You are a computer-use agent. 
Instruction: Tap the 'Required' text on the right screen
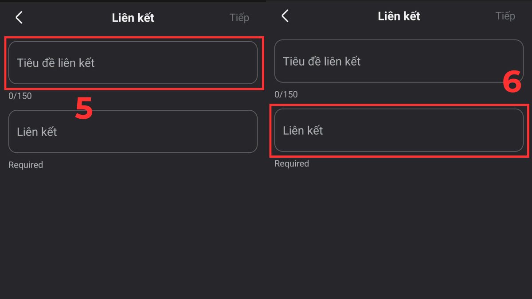click(x=291, y=163)
